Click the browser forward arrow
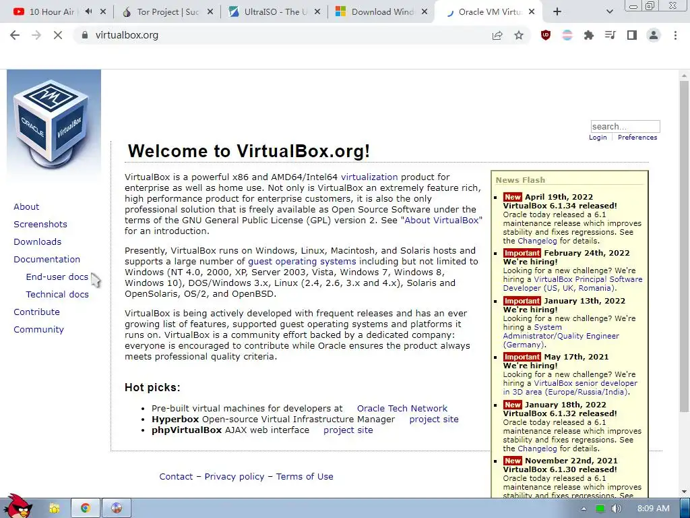This screenshot has height=518, width=690. (x=36, y=35)
